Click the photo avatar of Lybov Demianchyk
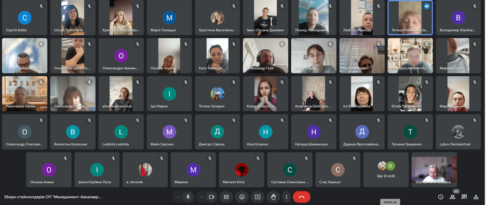 point(458,132)
